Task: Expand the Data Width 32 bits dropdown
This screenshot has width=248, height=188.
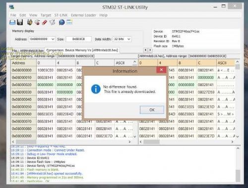Action: pyautogui.click(x=129, y=39)
